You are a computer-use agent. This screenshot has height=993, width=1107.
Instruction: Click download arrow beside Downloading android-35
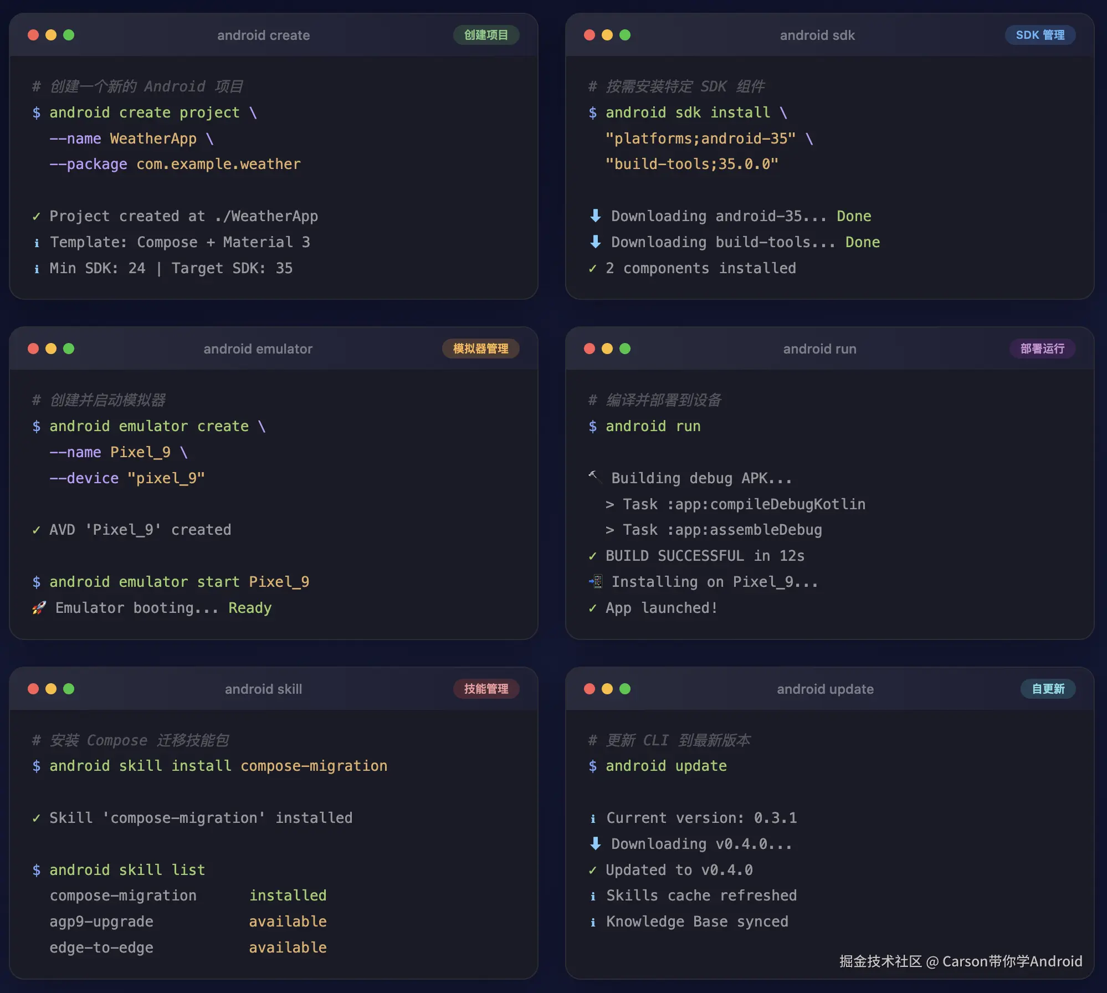[596, 216]
